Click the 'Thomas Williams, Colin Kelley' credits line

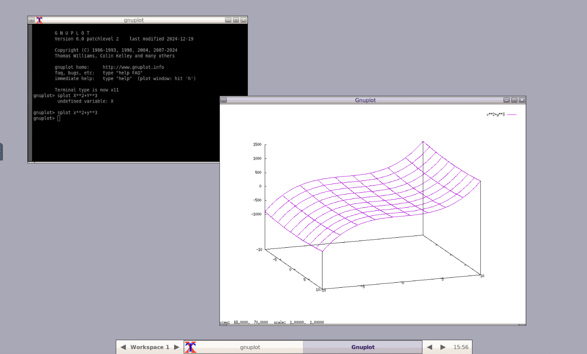tap(115, 56)
